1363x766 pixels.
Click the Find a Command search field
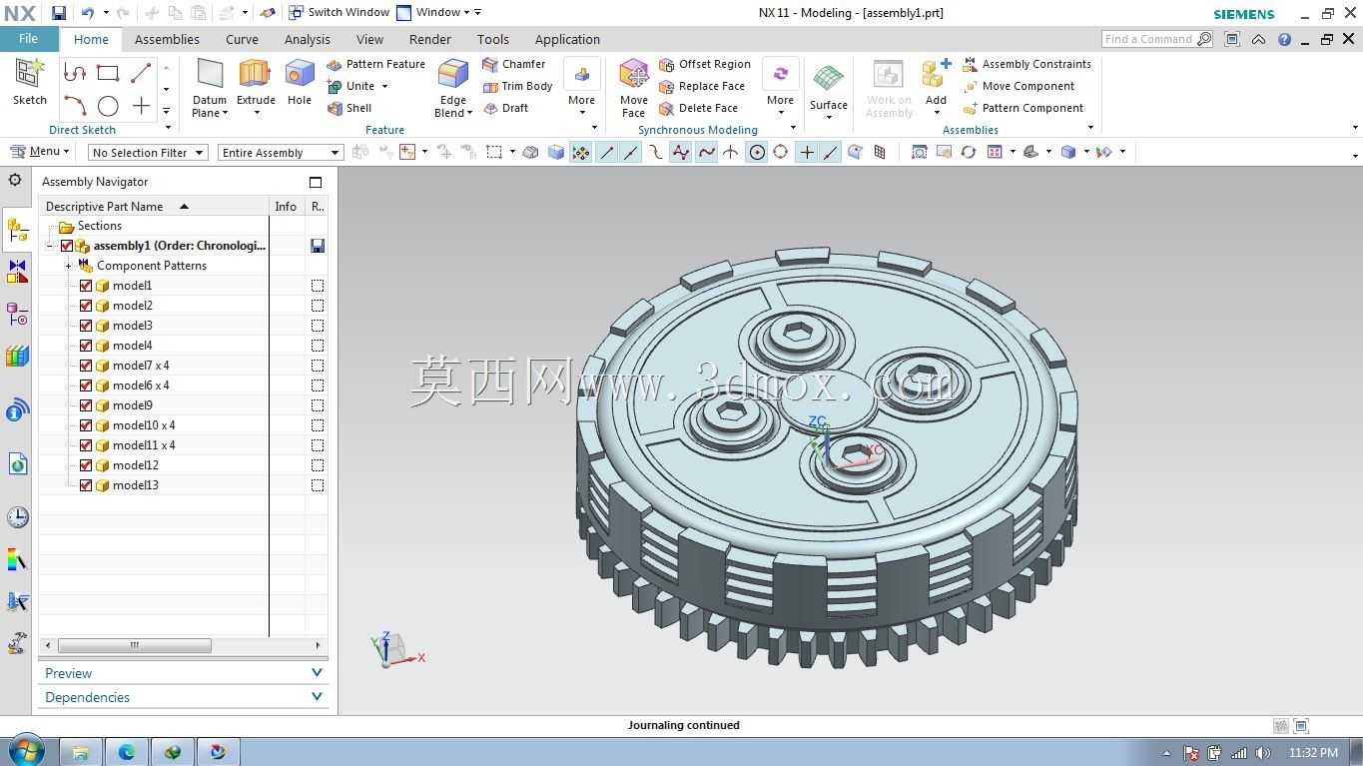pos(1157,39)
